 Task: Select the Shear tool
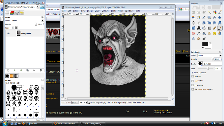[x=214, y=23]
